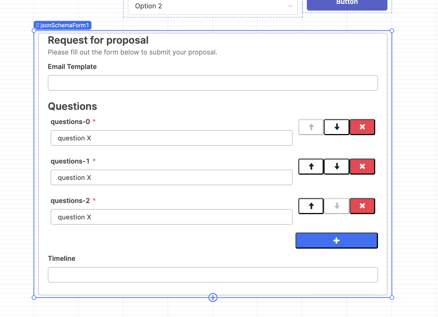Move questions-1 up with arrow icon
This screenshot has width=438, height=317.
pyautogui.click(x=311, y=167)
